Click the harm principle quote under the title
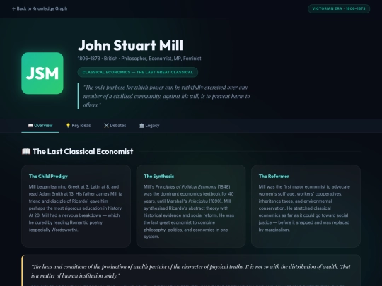This screenshot has width=382, height=286. tap(166, 96)
